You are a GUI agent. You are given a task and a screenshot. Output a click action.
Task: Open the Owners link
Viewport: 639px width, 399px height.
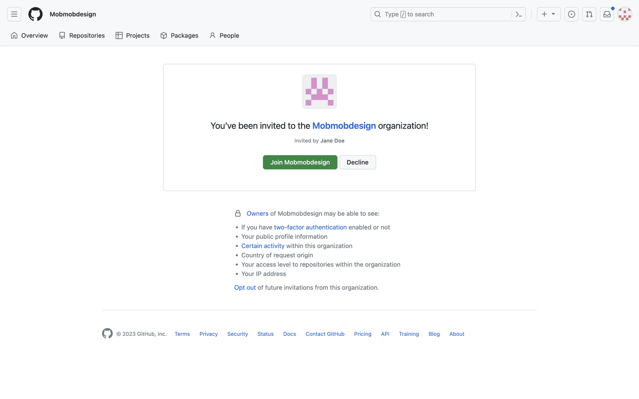coord(257,213)
